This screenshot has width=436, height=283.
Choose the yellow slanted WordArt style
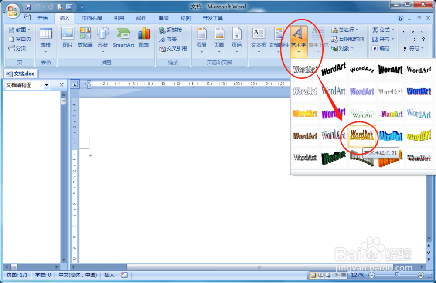tap(419, 135)
